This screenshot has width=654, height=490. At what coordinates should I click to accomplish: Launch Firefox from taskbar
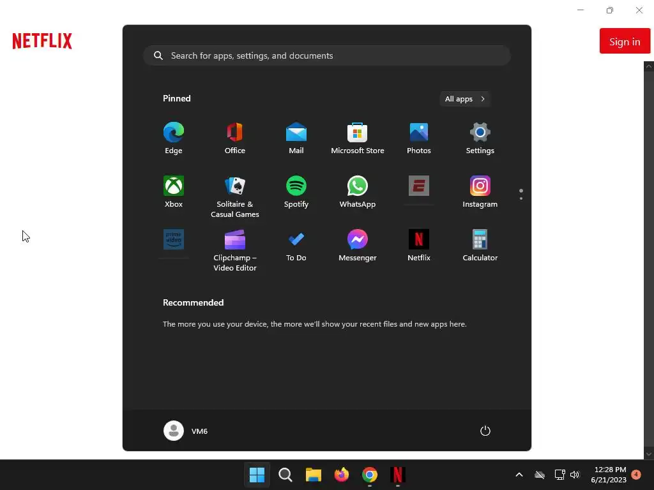pos(342,475)
